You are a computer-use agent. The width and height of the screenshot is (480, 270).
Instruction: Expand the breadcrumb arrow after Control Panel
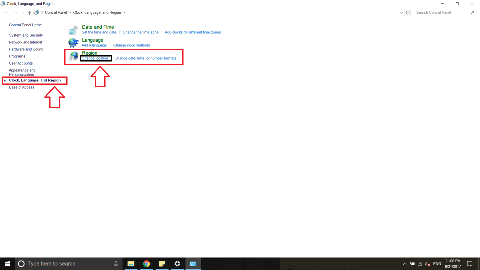tap(70, 12)
